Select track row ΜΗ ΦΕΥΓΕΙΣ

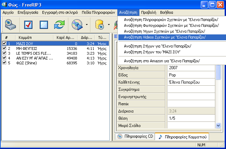coord(55,49)
